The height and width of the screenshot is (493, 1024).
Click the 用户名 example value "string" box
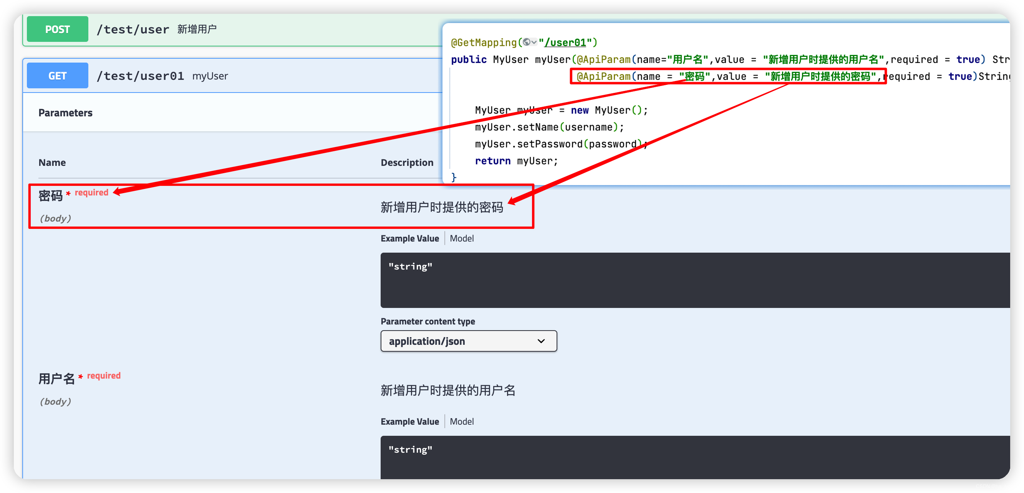tap(695, 457)
